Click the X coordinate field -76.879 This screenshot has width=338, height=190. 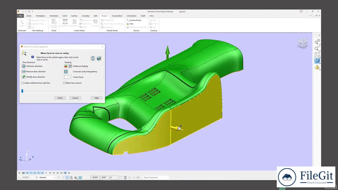point(95,178)
